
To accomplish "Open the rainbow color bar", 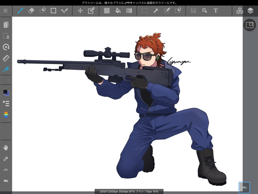I will click(x=6, y=115).
